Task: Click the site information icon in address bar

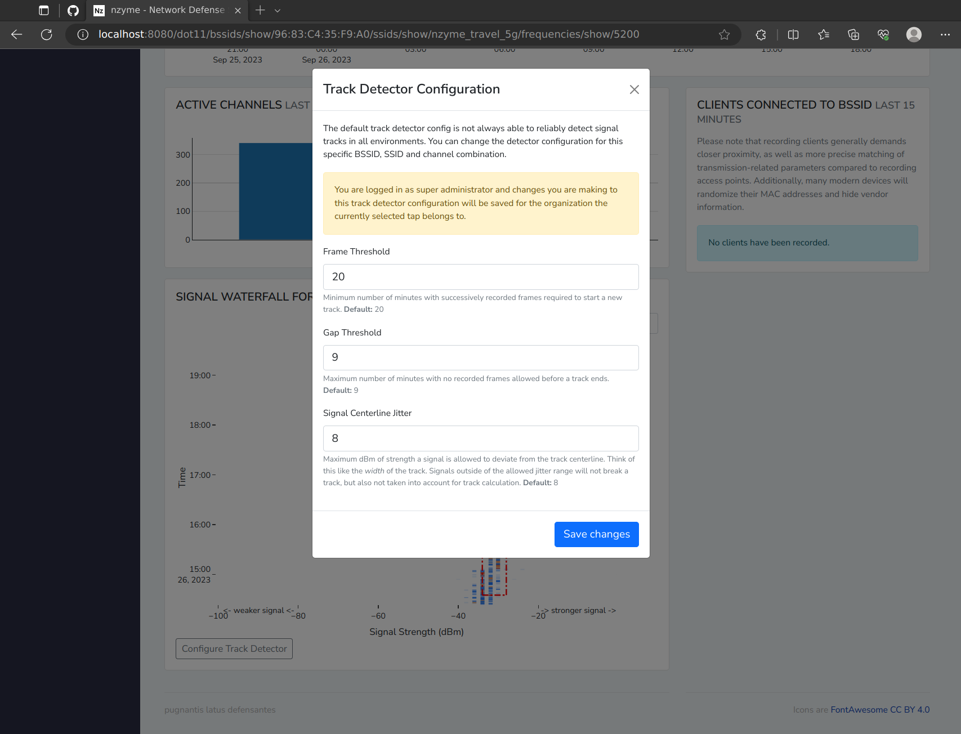Action: click(x=83, y=34)
